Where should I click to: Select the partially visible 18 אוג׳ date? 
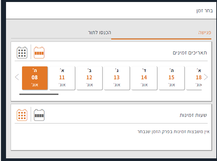click(196, 78)
